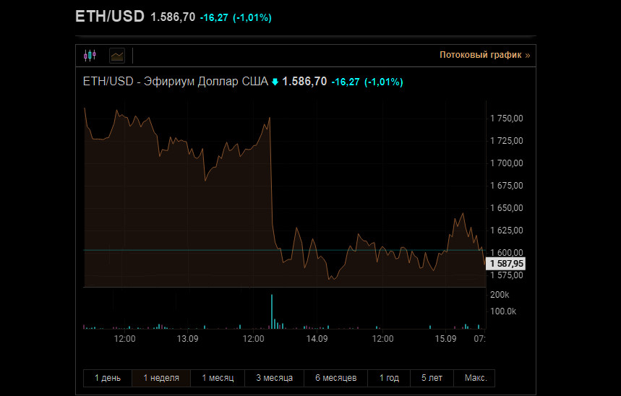Show the 6 месяцев period
621x396 pixels.
336,378
